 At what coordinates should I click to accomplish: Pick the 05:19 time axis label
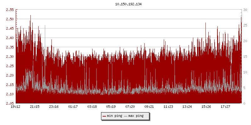coord(111,107)
